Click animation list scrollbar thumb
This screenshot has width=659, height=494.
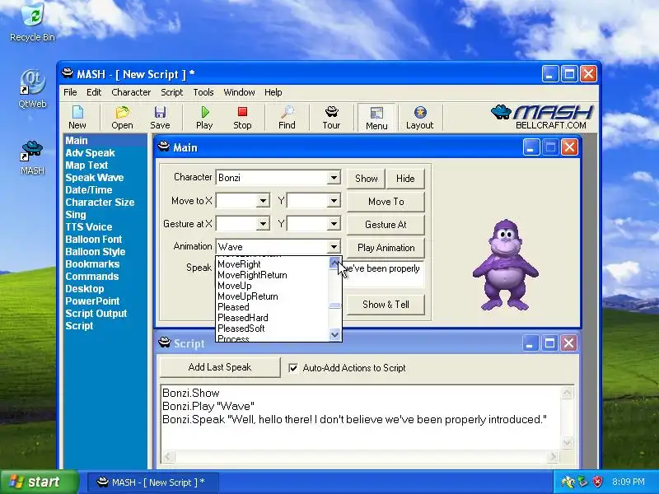pos(334,305)
